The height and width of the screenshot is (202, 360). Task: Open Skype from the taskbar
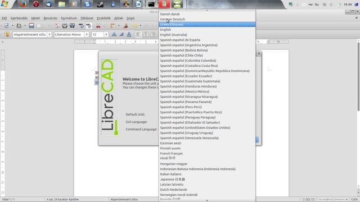click(87, 4)
